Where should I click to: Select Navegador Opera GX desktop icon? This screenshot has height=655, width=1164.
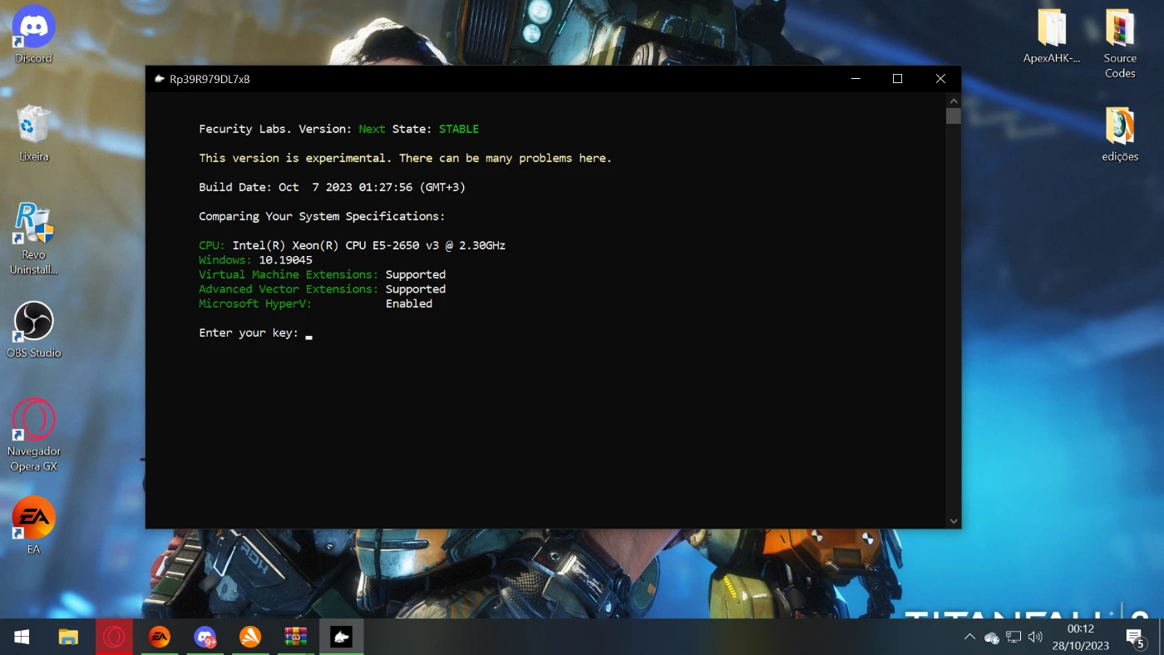33,436
